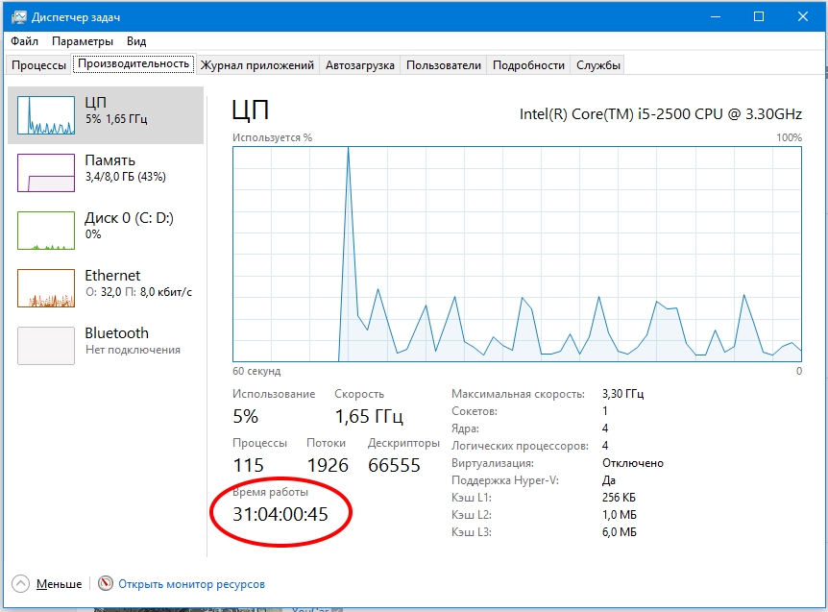Viewport: 828px width, 612px height.
Task: Click the Меньше text button
Action: tap(60, 584)
